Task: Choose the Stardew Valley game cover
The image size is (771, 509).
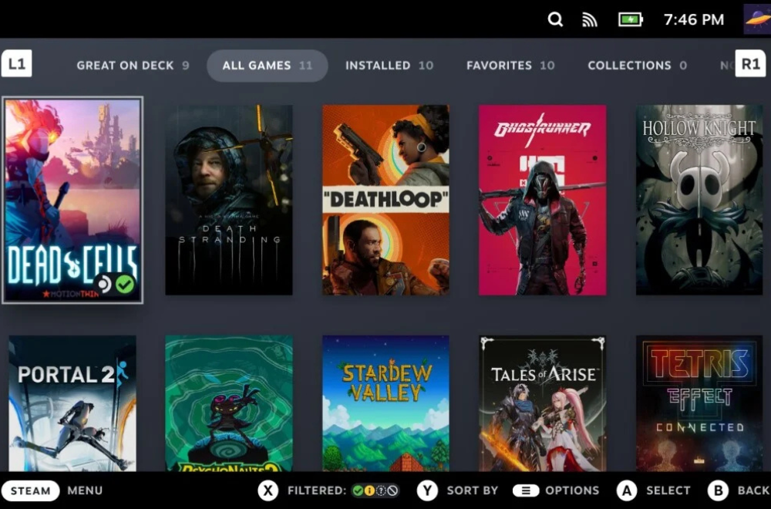Action: point(385,404)
